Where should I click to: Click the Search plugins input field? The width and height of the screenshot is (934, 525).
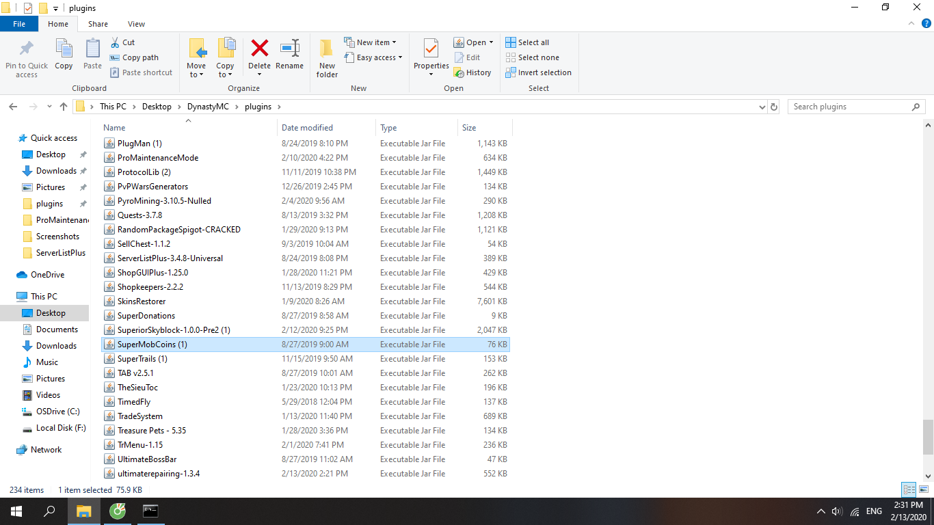click(x=848, y=107)
